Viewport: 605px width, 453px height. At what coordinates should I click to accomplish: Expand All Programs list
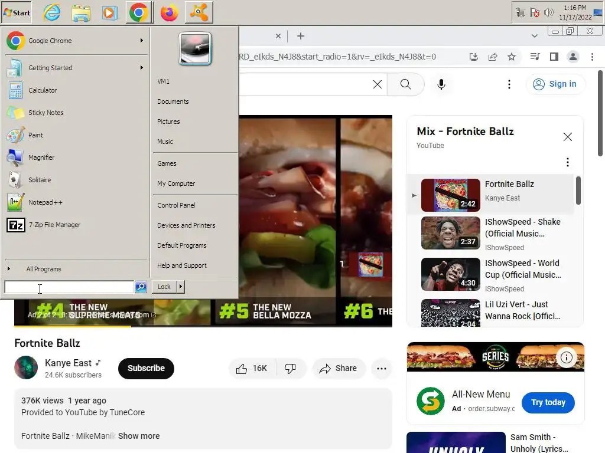tap(75, 269)
